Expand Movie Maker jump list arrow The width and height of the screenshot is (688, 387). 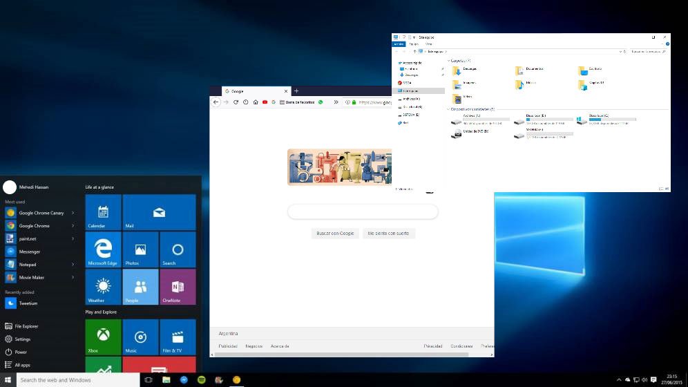pos(73,278)
